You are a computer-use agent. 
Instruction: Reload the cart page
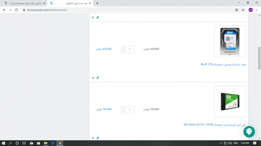pyautogui.click(x=16, y=10)
